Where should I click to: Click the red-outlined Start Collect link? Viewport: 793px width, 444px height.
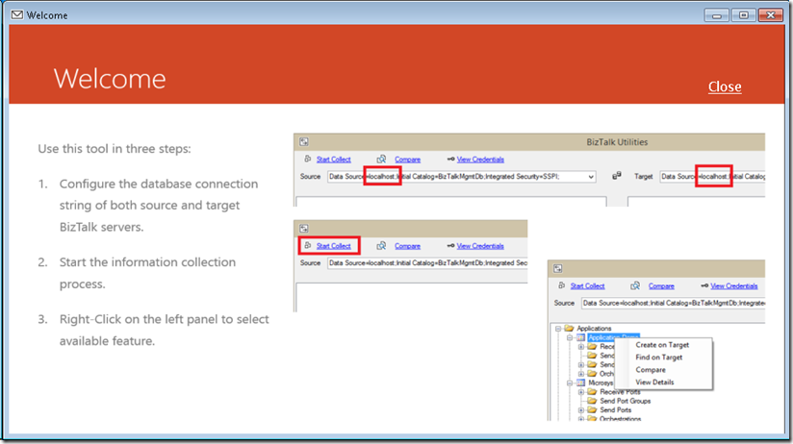333,246
